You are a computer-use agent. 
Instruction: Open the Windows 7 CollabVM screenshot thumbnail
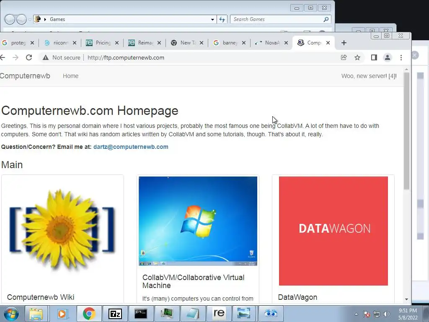(198, 221)
